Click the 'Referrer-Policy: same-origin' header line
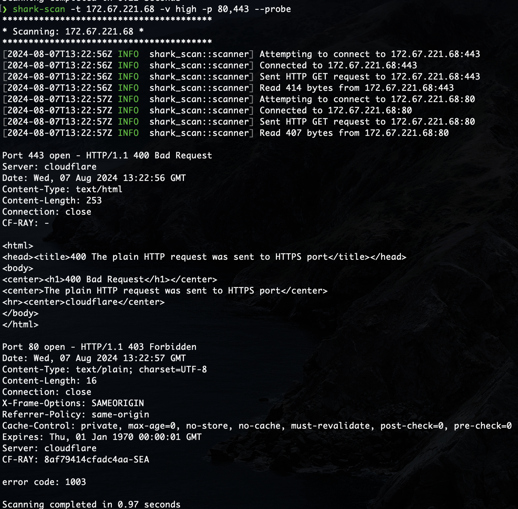Viewport: 518px width, 509px height. tap(75, 414)
